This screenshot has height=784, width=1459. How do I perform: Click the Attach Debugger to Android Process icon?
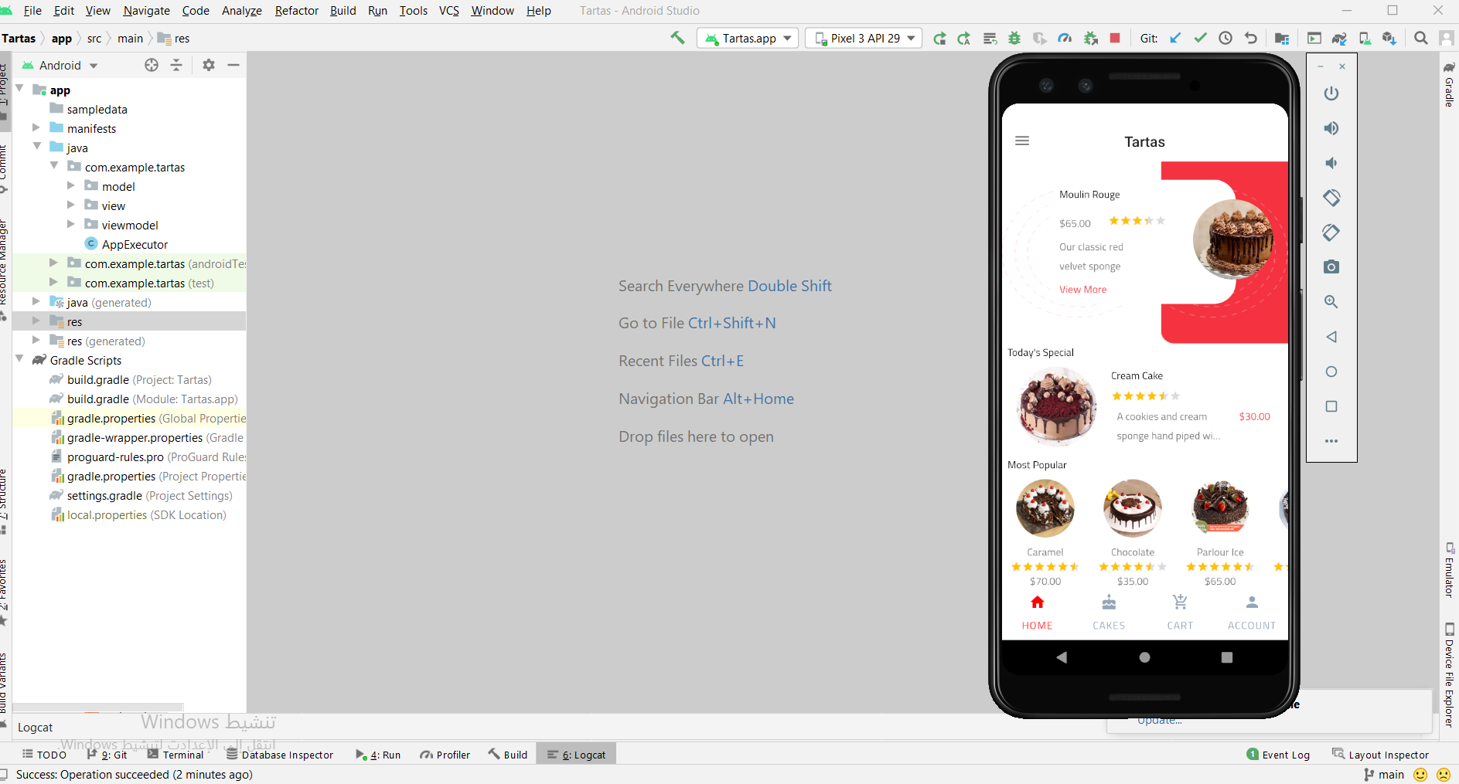(x=1091, y=38)
